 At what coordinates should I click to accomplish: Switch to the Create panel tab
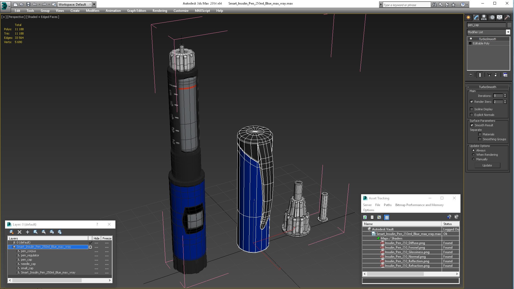468,17
